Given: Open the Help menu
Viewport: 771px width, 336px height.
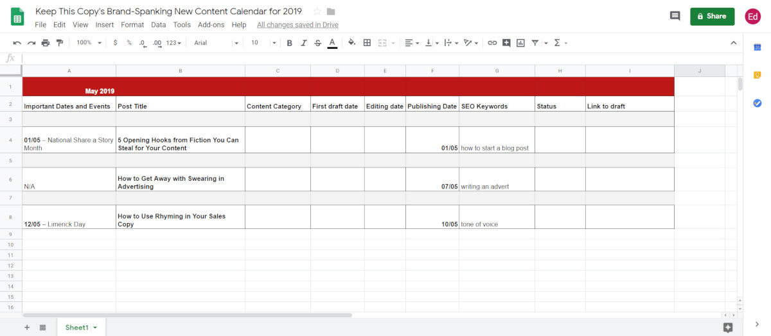Looking at the screenshot, I should [239, 25].
